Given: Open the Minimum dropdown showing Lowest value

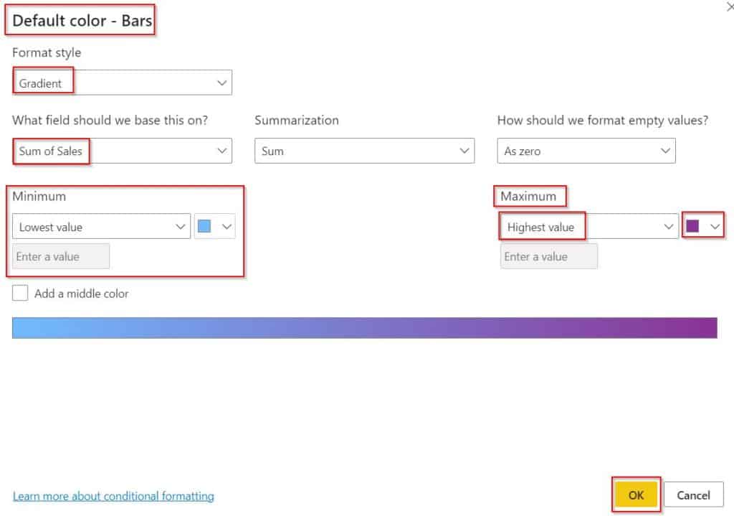Looking at the screenshot, I should [x=101, y=226].
